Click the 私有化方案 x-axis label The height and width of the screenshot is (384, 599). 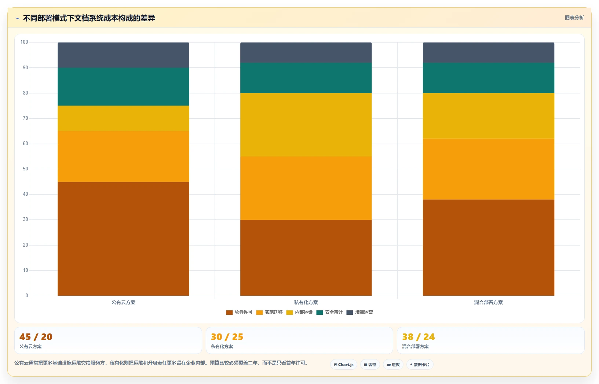(306, 302)
